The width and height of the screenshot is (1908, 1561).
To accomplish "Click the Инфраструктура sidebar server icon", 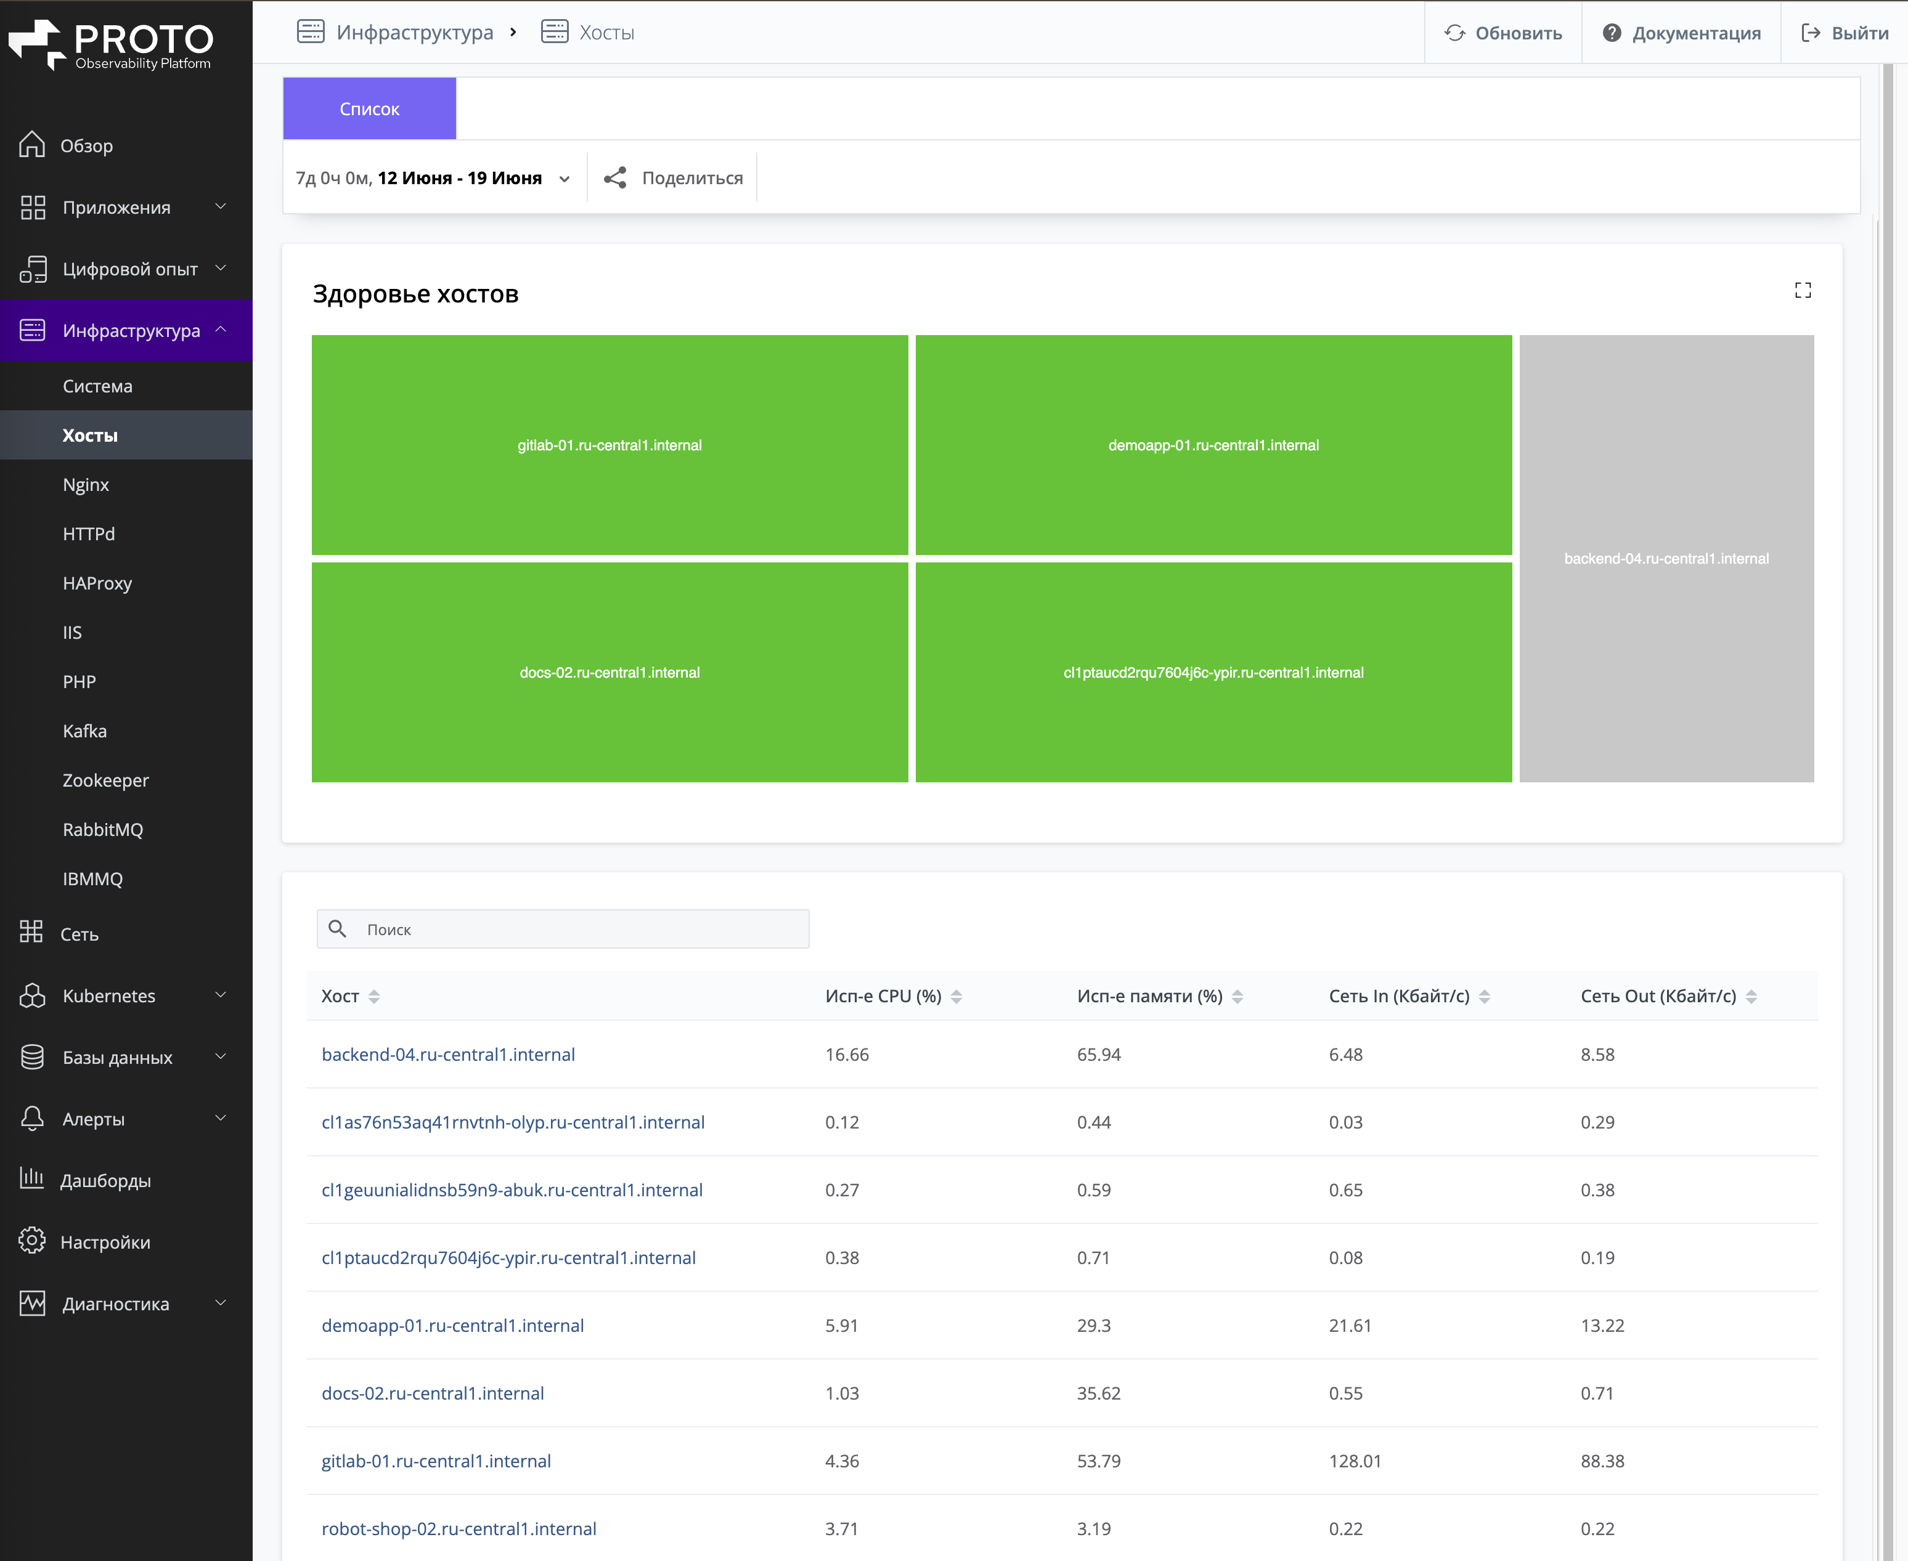I will pyautogui.click(x=33, y=330).
